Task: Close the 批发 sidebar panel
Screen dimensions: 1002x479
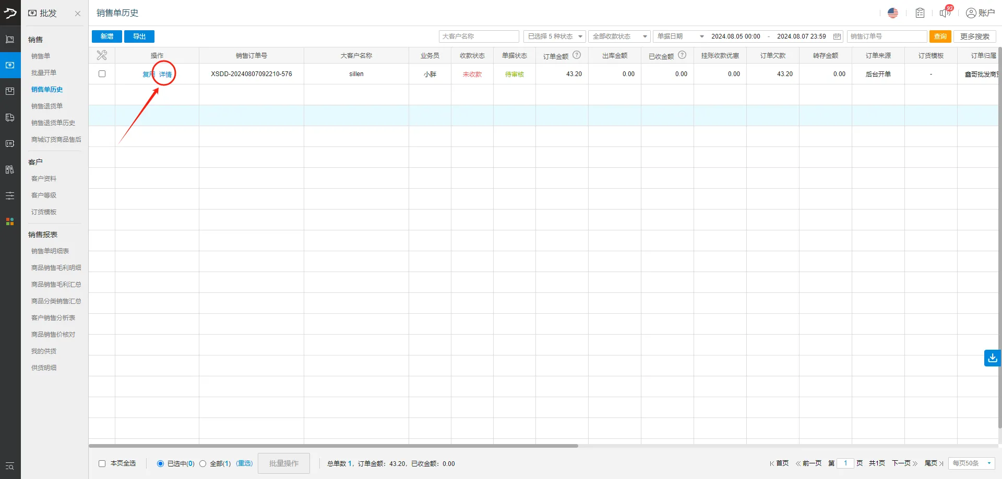Action: (78, 14)
